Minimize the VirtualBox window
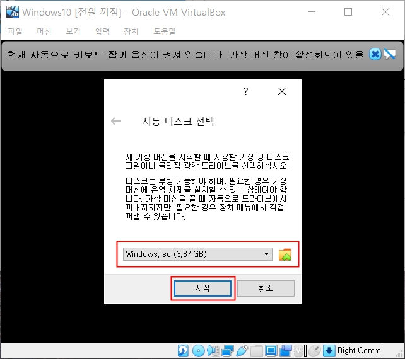405x359 pixels. pos(312,12)
